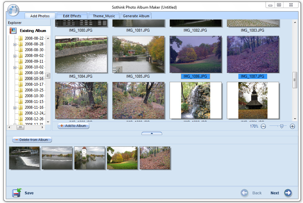Screen dimensions: 303x203
Task: Click the Explorer panel header
Action: [28, 23]
